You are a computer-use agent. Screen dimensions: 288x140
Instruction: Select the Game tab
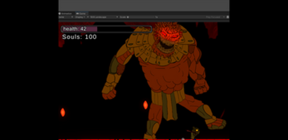pyautogui.click(x=81, y=14)
